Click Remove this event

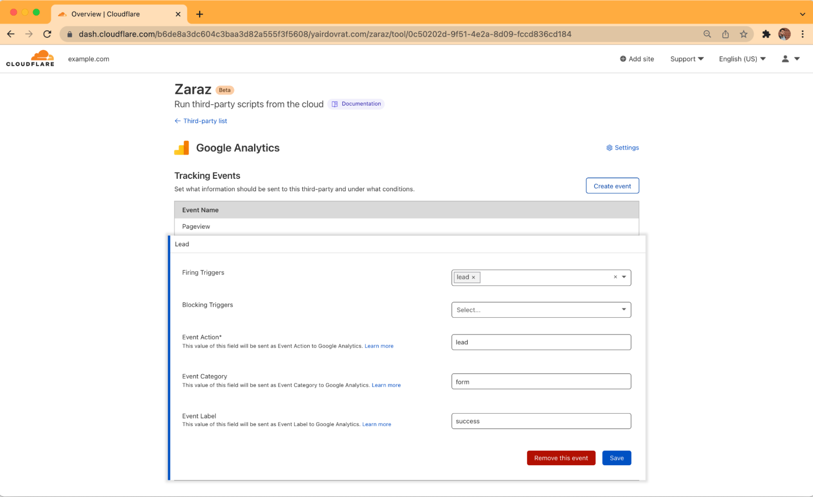[561, 458]
